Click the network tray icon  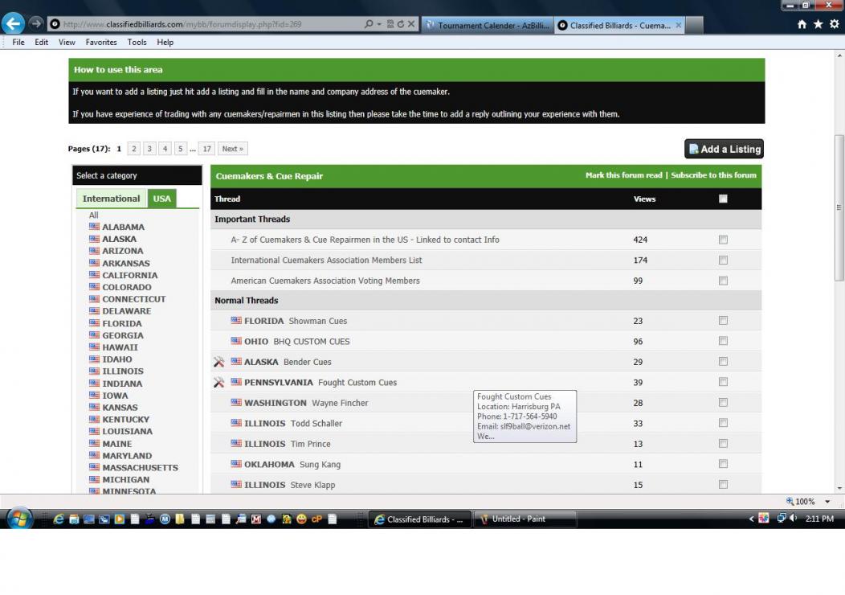point(781,519)
